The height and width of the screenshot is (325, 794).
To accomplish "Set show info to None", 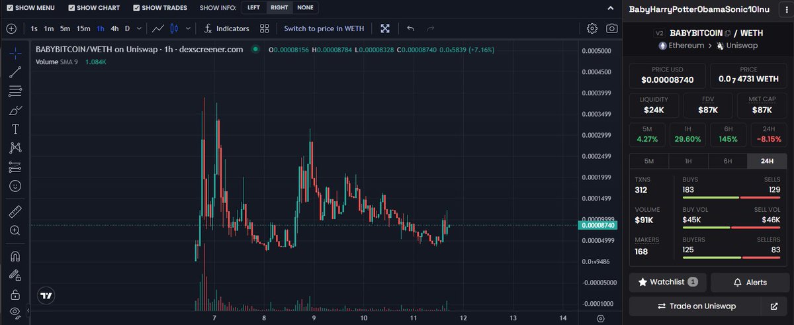I will [x=305, y=8].
